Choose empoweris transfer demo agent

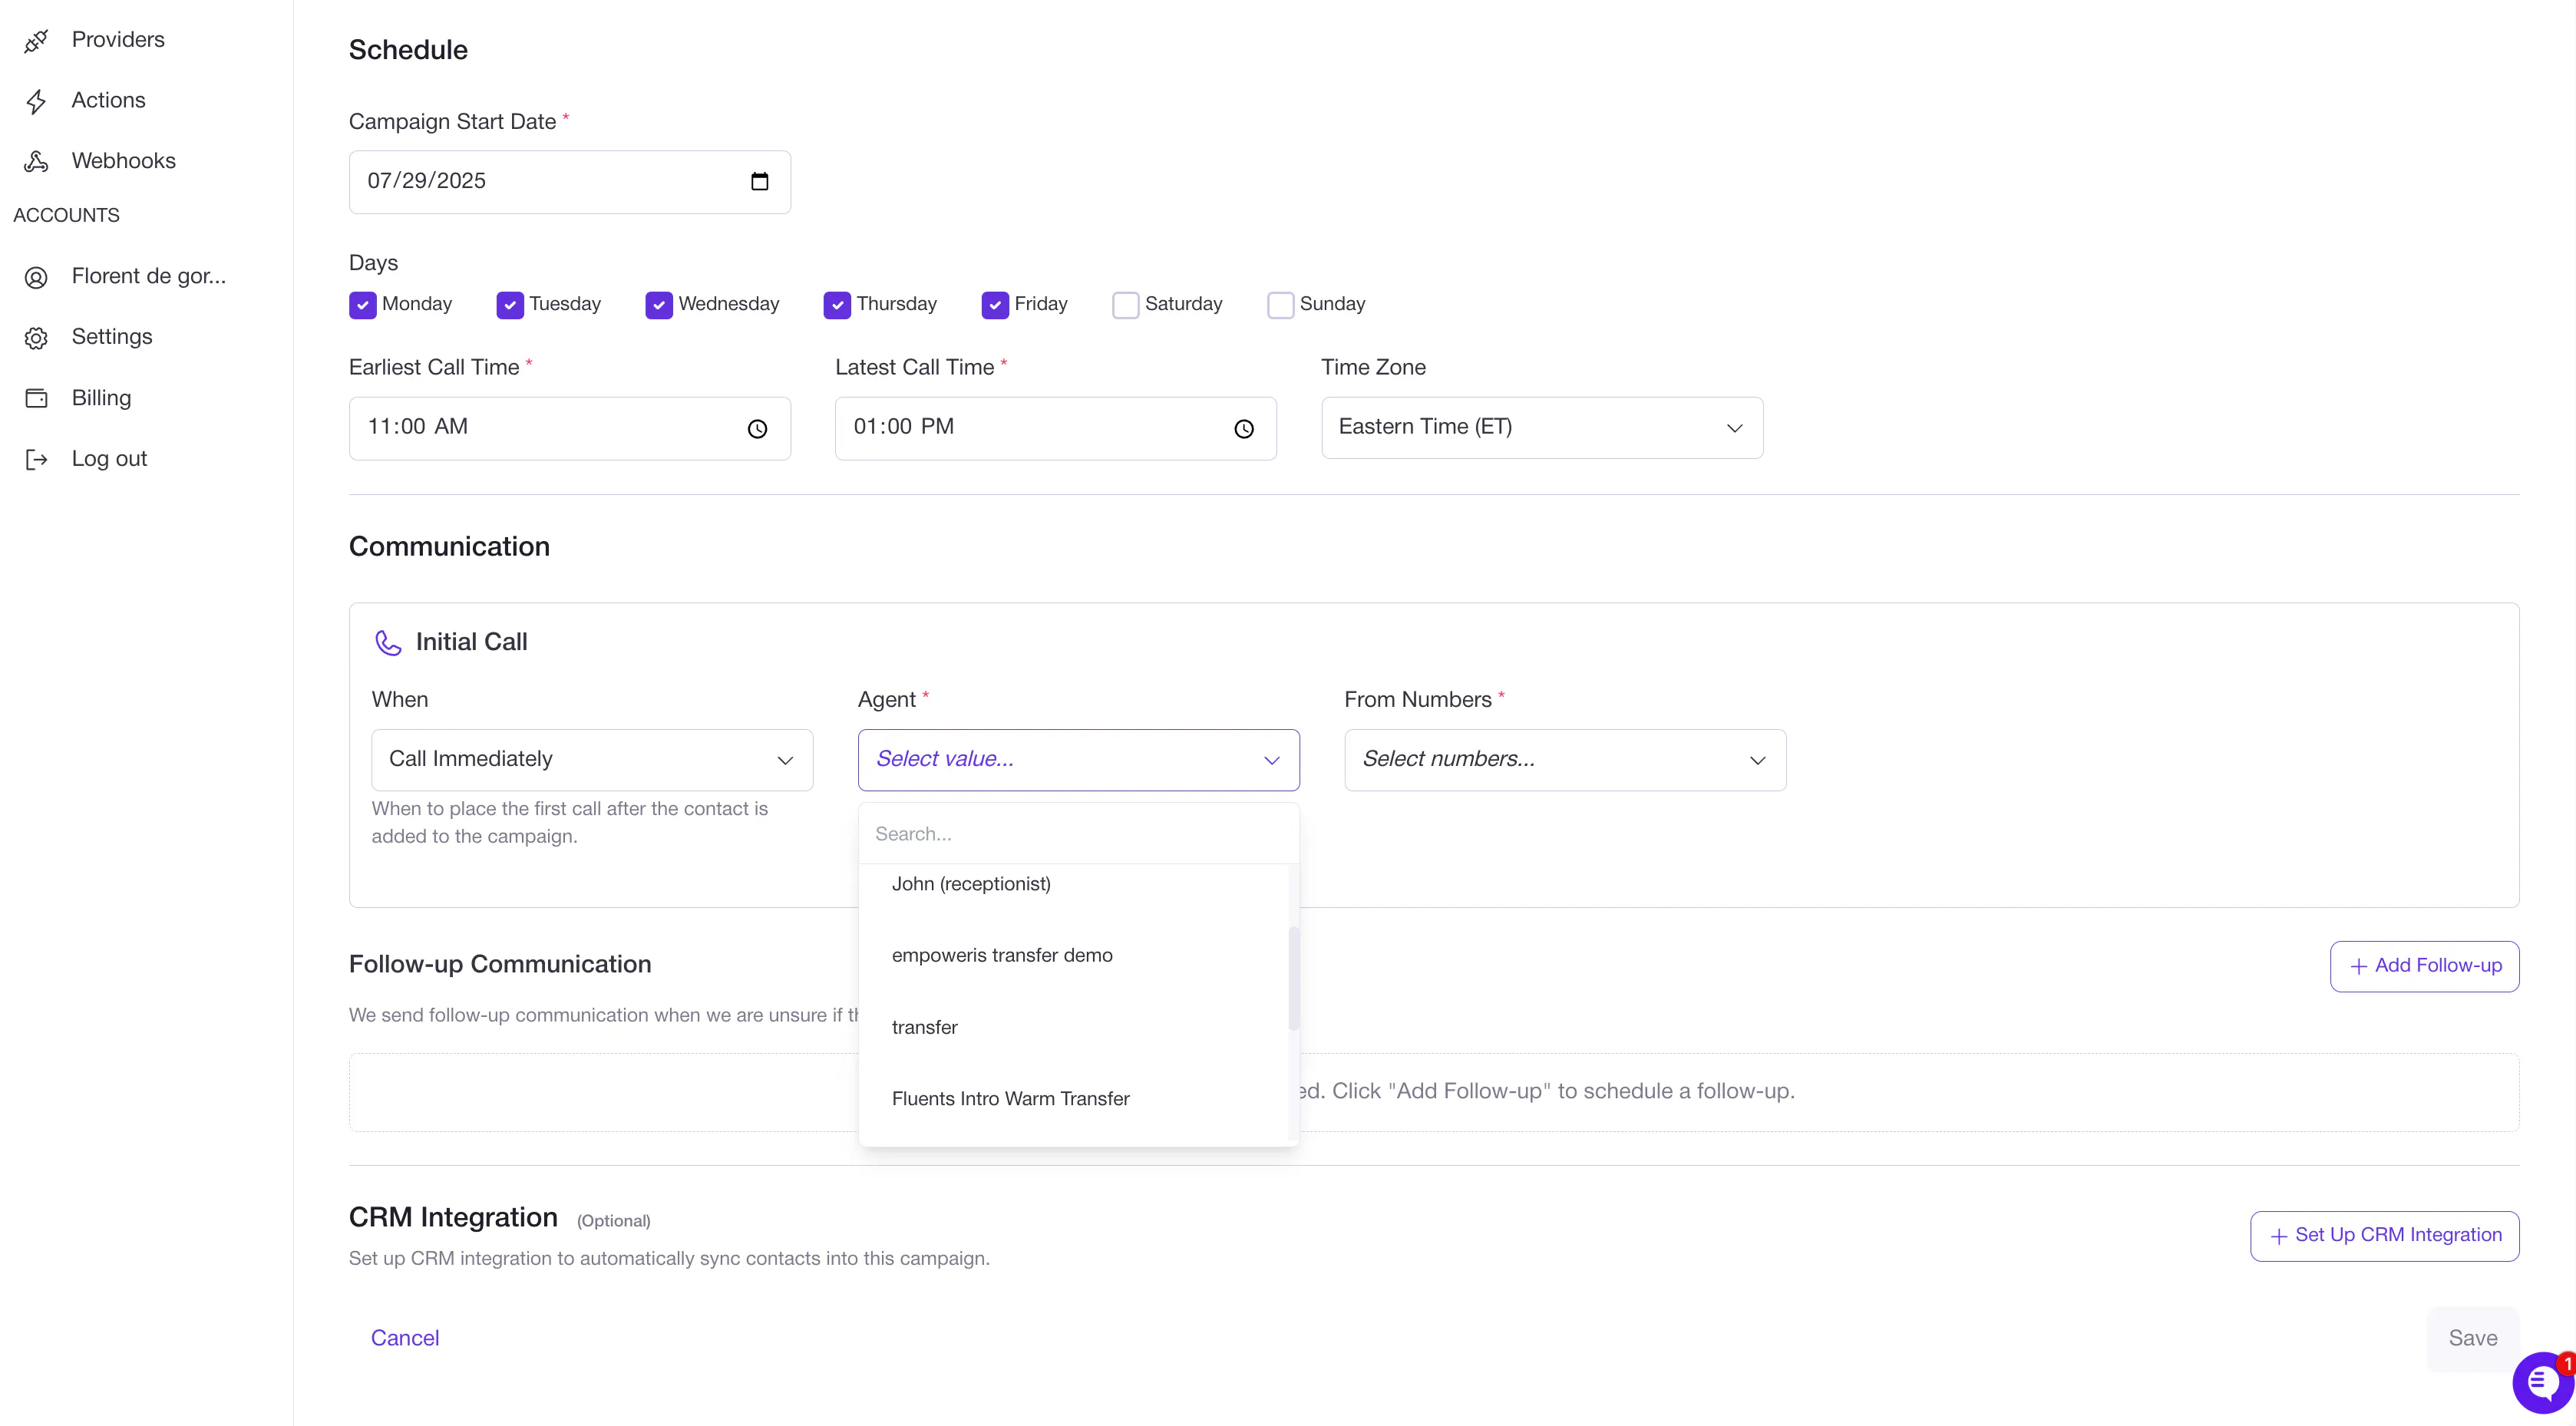coord(1074,955)
